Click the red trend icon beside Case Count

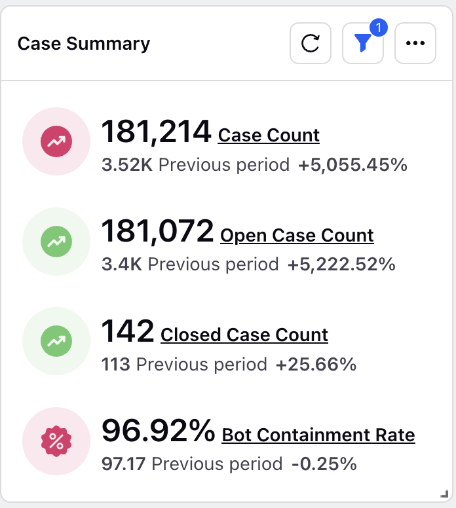(56, 141)
